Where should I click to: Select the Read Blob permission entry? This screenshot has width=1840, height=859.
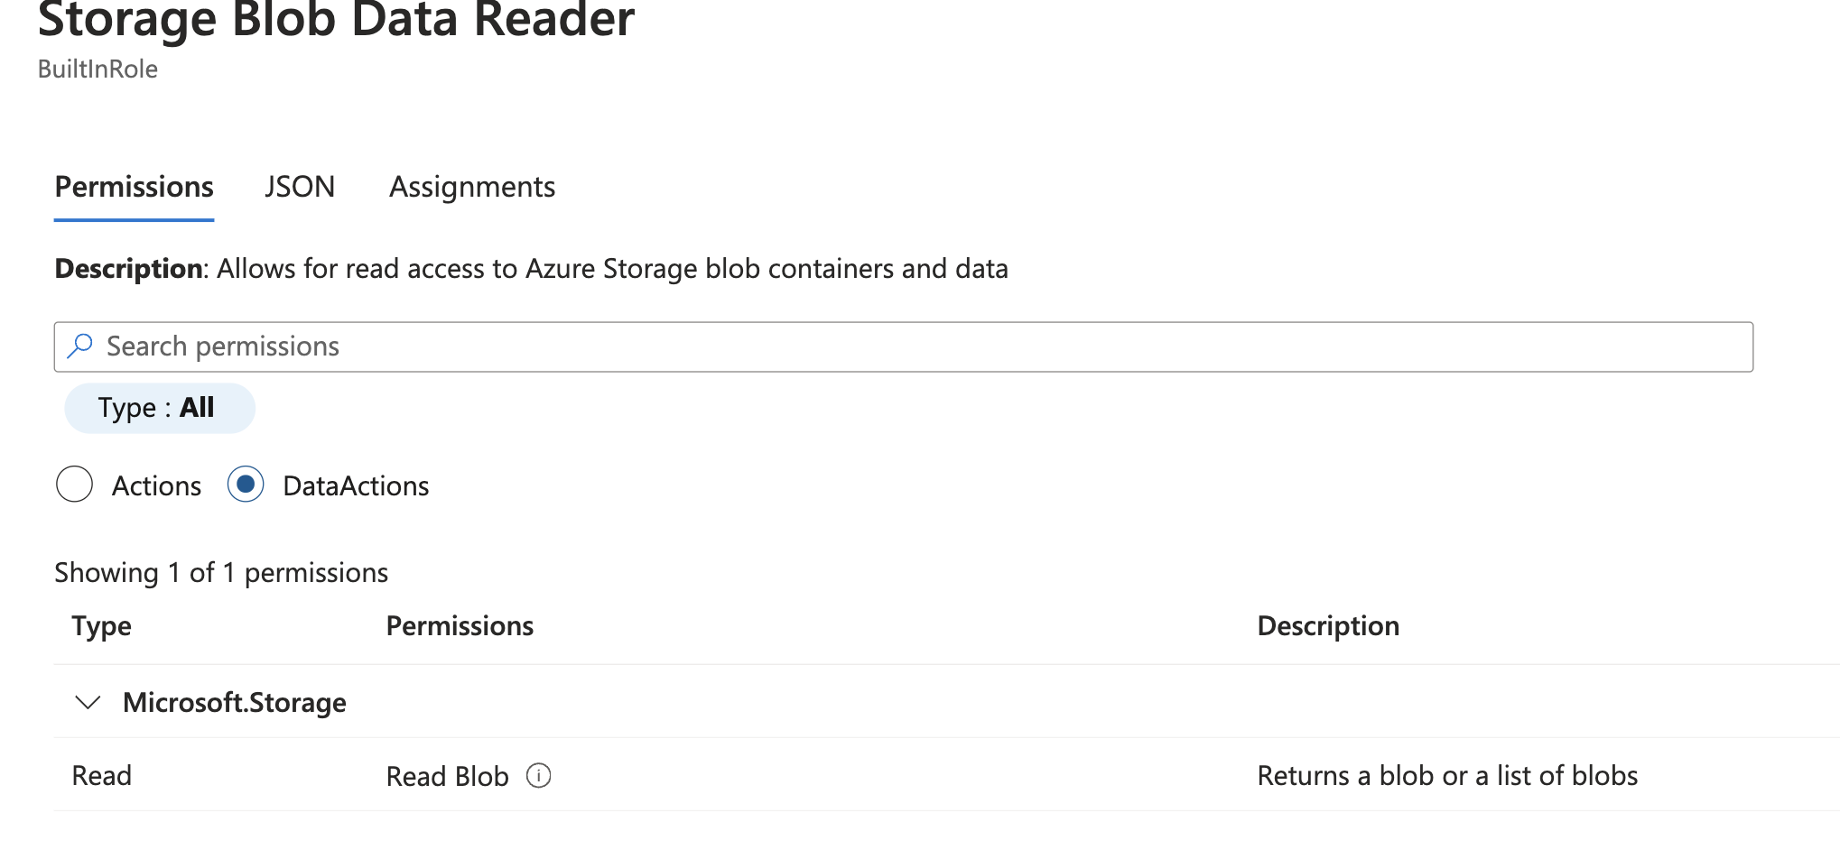tap(447, 775)
